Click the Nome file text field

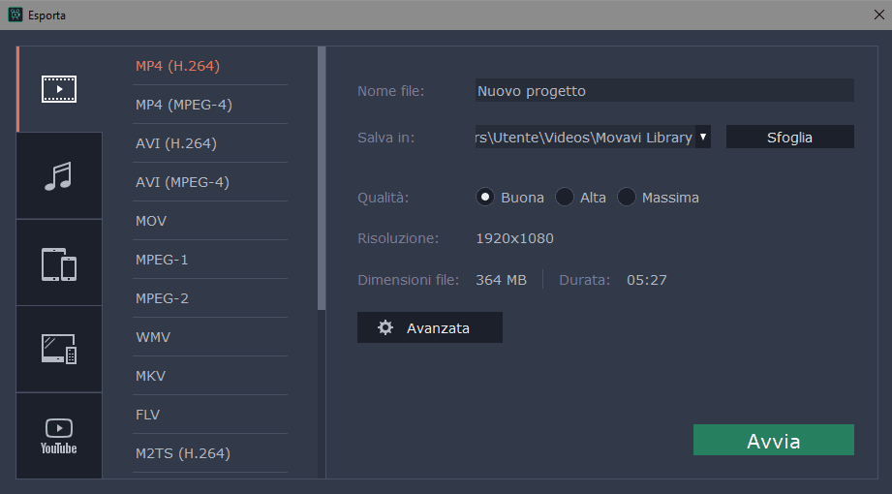(663, 91)
